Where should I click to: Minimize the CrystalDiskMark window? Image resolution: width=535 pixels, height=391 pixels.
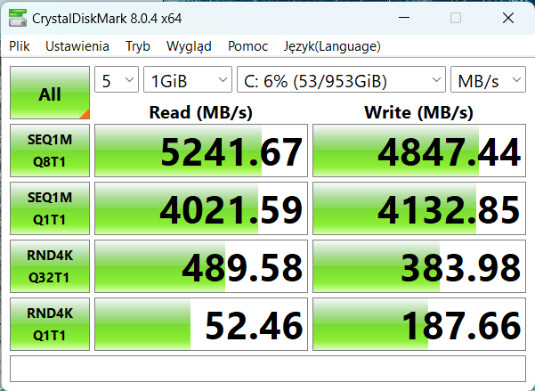[404, 18]
